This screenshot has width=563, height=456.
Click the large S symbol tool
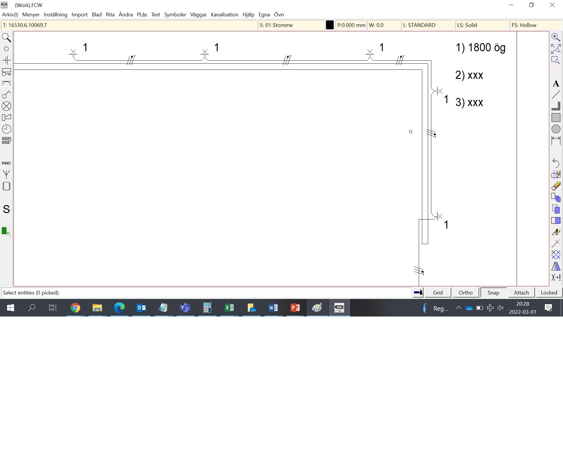click(6, 209)
